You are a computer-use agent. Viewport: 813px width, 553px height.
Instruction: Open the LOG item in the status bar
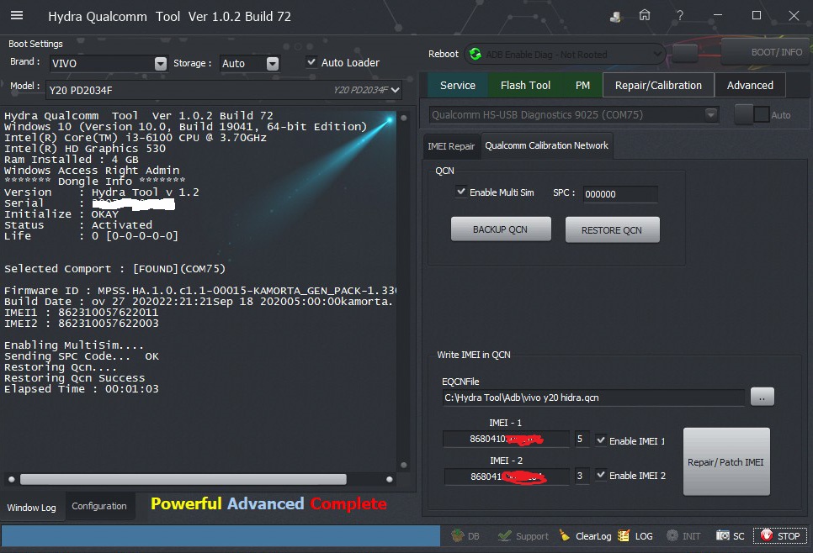pyautogui.click(x=635, y=536)
